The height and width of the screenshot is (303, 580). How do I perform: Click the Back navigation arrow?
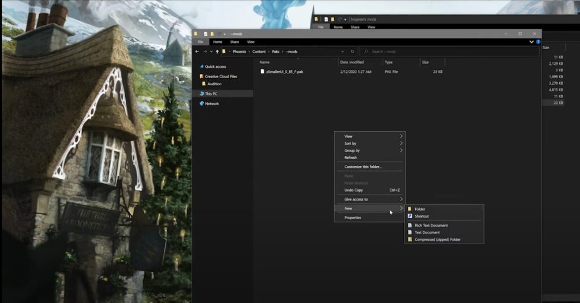tap(197, 51)
